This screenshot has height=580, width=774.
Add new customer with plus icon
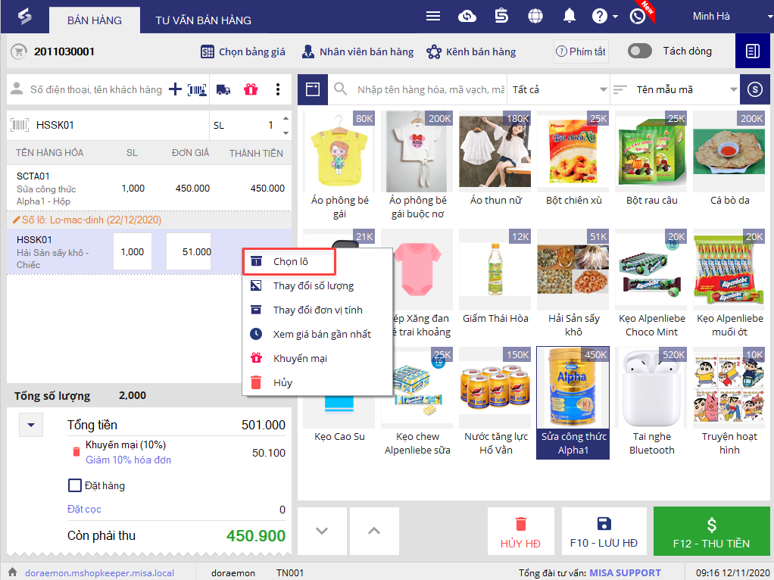[175, 89]
